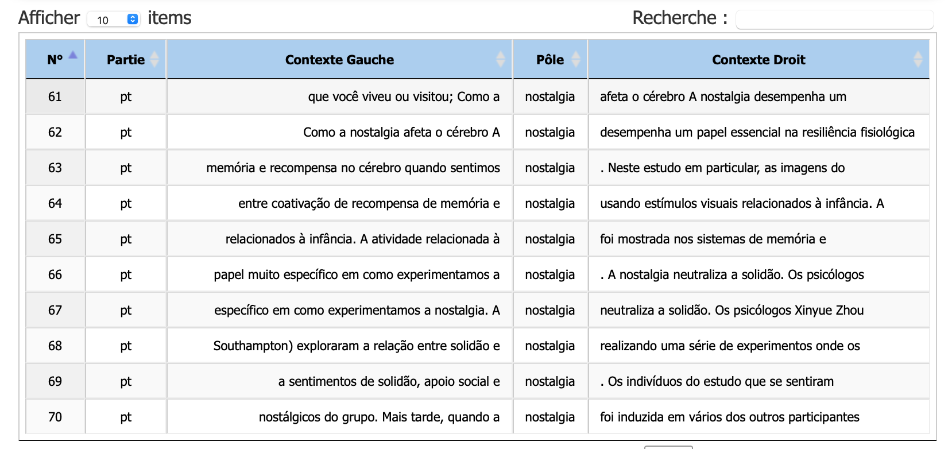Select row number 61 cell
Screen dimensions: 952x449
(x=55, y=96)
